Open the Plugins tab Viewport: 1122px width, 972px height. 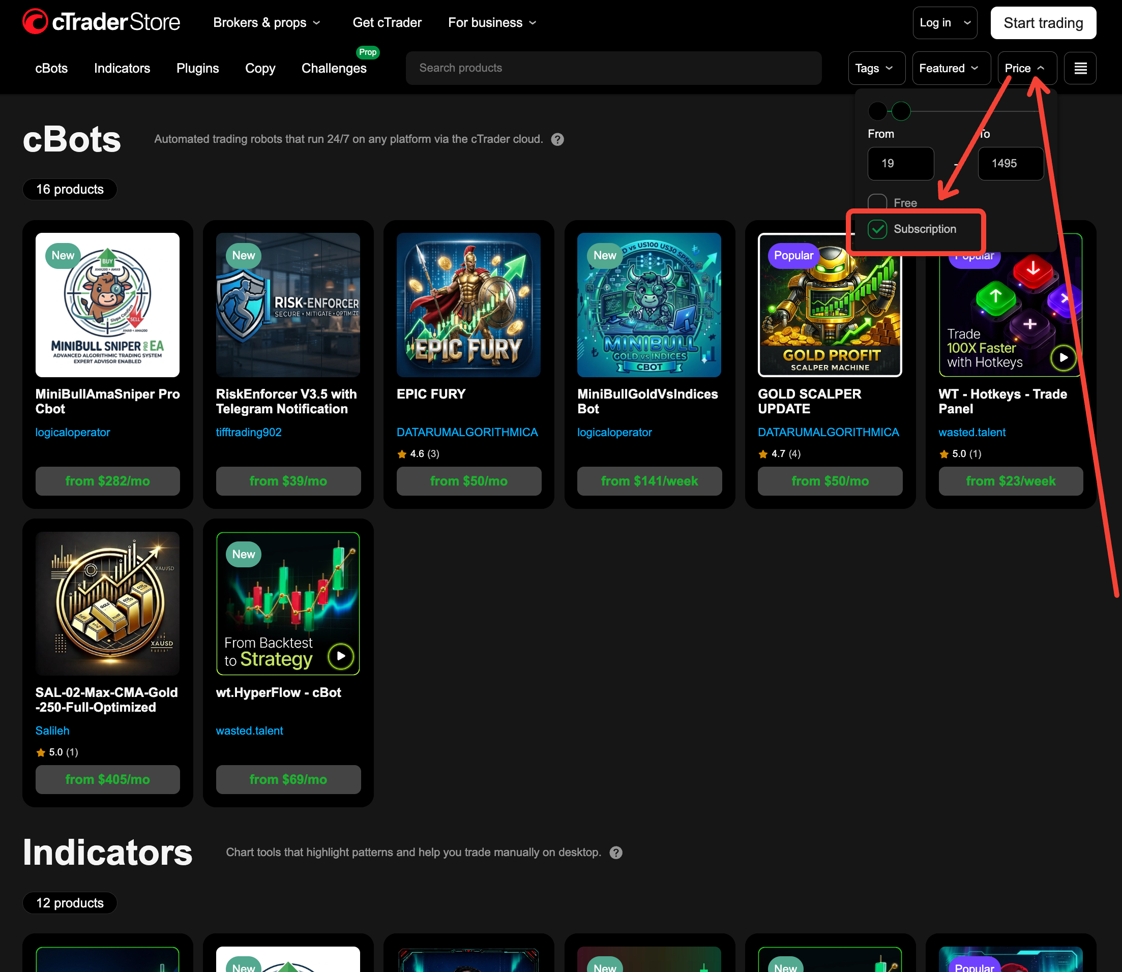tap(197, 68)
